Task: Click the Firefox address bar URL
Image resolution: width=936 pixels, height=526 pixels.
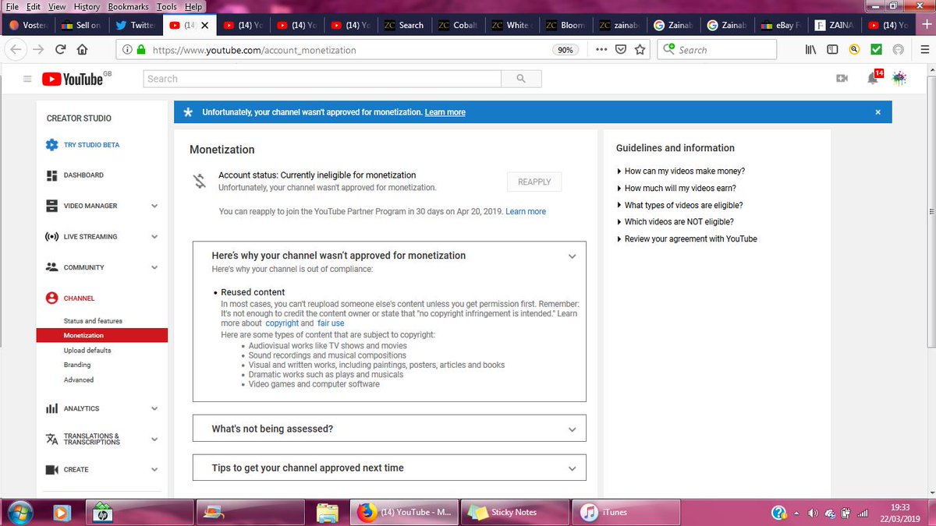Action: 253,50
